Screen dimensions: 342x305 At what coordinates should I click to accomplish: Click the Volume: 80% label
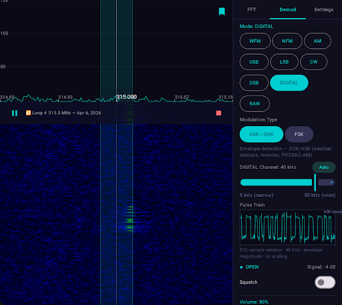tap(254, 302)
